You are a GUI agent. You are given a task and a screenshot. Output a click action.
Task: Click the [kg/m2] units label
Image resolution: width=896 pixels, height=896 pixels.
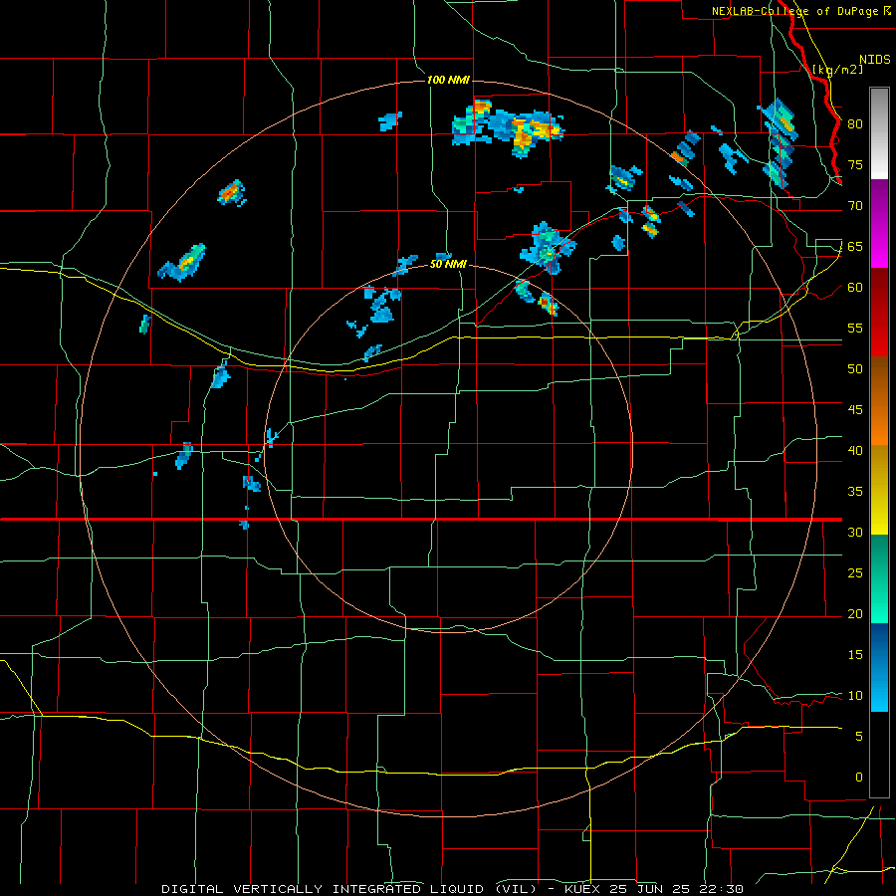click(x=838, y=70)
